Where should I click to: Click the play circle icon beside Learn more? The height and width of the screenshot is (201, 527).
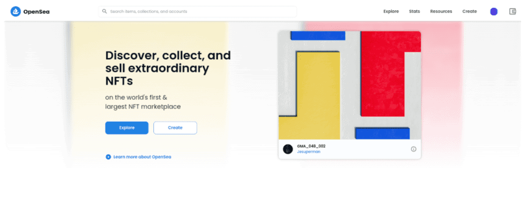108,157
